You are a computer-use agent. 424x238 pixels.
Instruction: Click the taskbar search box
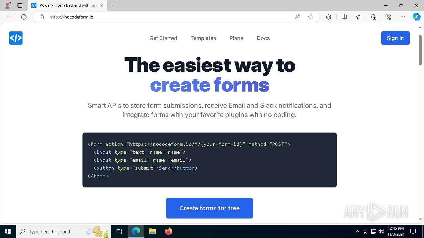tap(64, 231)
